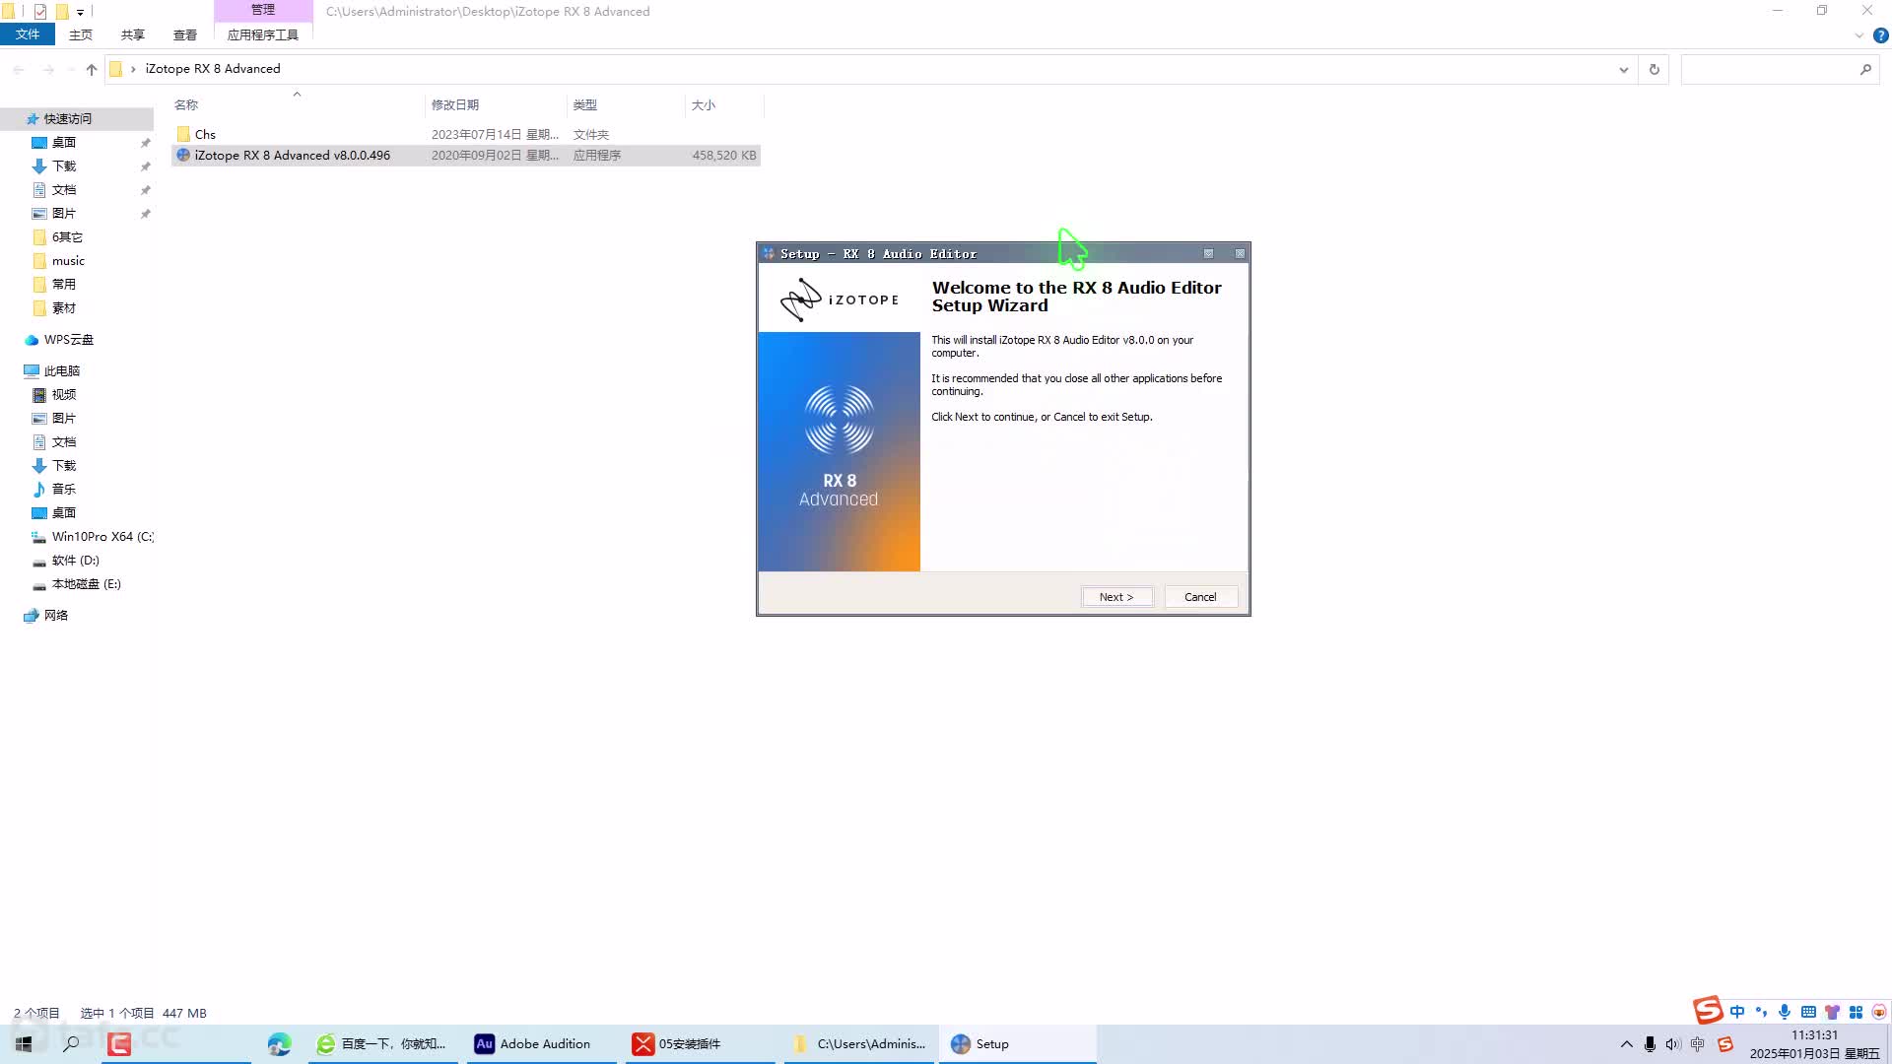
Task: Open the address bar history dropdown
Action: point(1624,69)
